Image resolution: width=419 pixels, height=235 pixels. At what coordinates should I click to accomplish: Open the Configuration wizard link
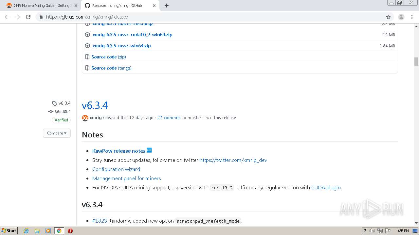click(116, 169)
